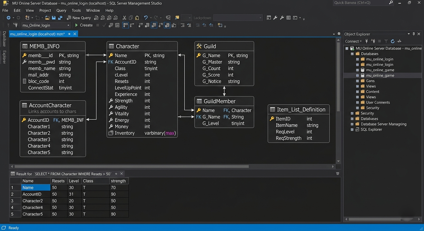Expand the SQL Explorer node
Image resolution: width=424 pixels, height=231 pixels.
click(x=352, y=130)
